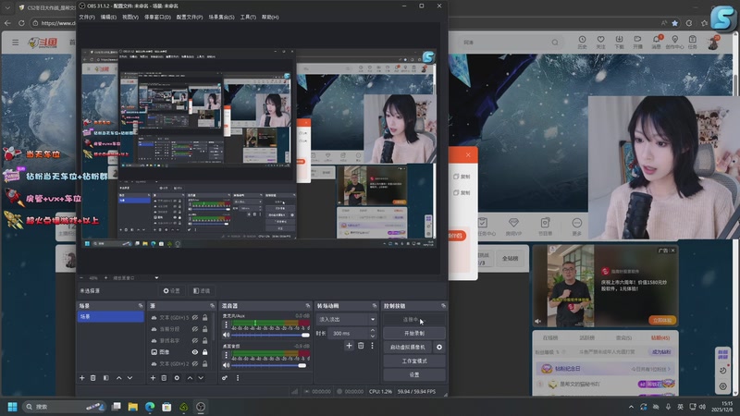Open the 混音器 panel bottom three-dot menu
The height and width of the screenshot is (416, 740).
[238, 378]
